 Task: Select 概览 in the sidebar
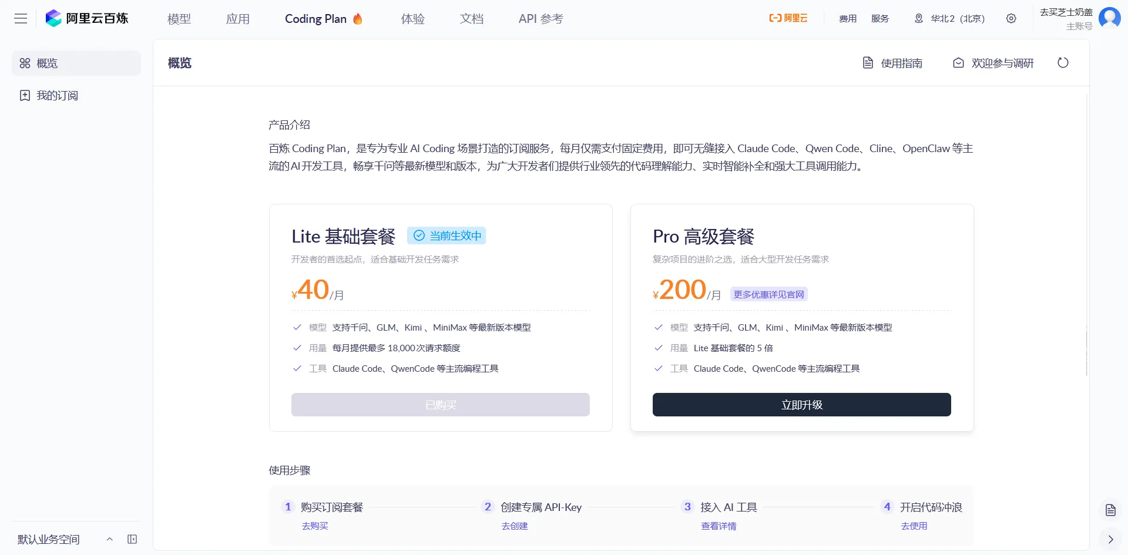tap(76, 63)
